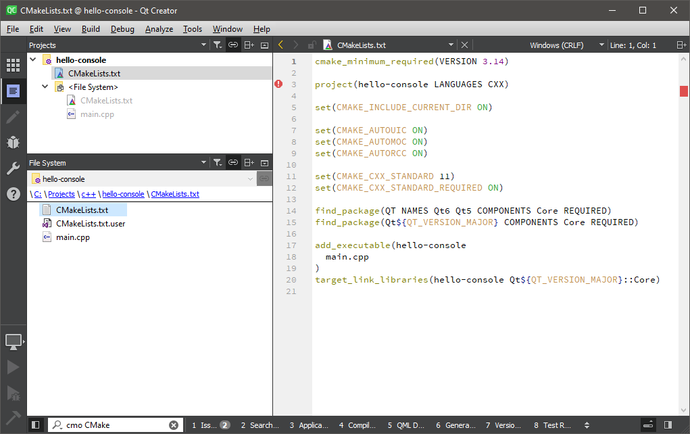Collapse the hello-console project tree node
690x434 pixels.
pos(32,60)
